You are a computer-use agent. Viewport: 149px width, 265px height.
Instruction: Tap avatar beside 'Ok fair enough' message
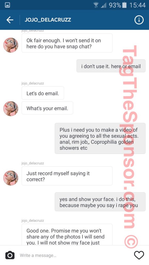pos(11,45)
